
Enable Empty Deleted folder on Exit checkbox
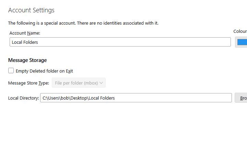pyautogui.click(x=11, y=71)
